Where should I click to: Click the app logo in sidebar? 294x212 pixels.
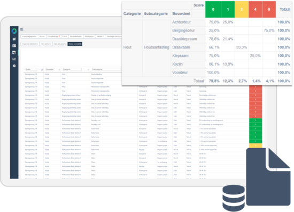[14, 31]
